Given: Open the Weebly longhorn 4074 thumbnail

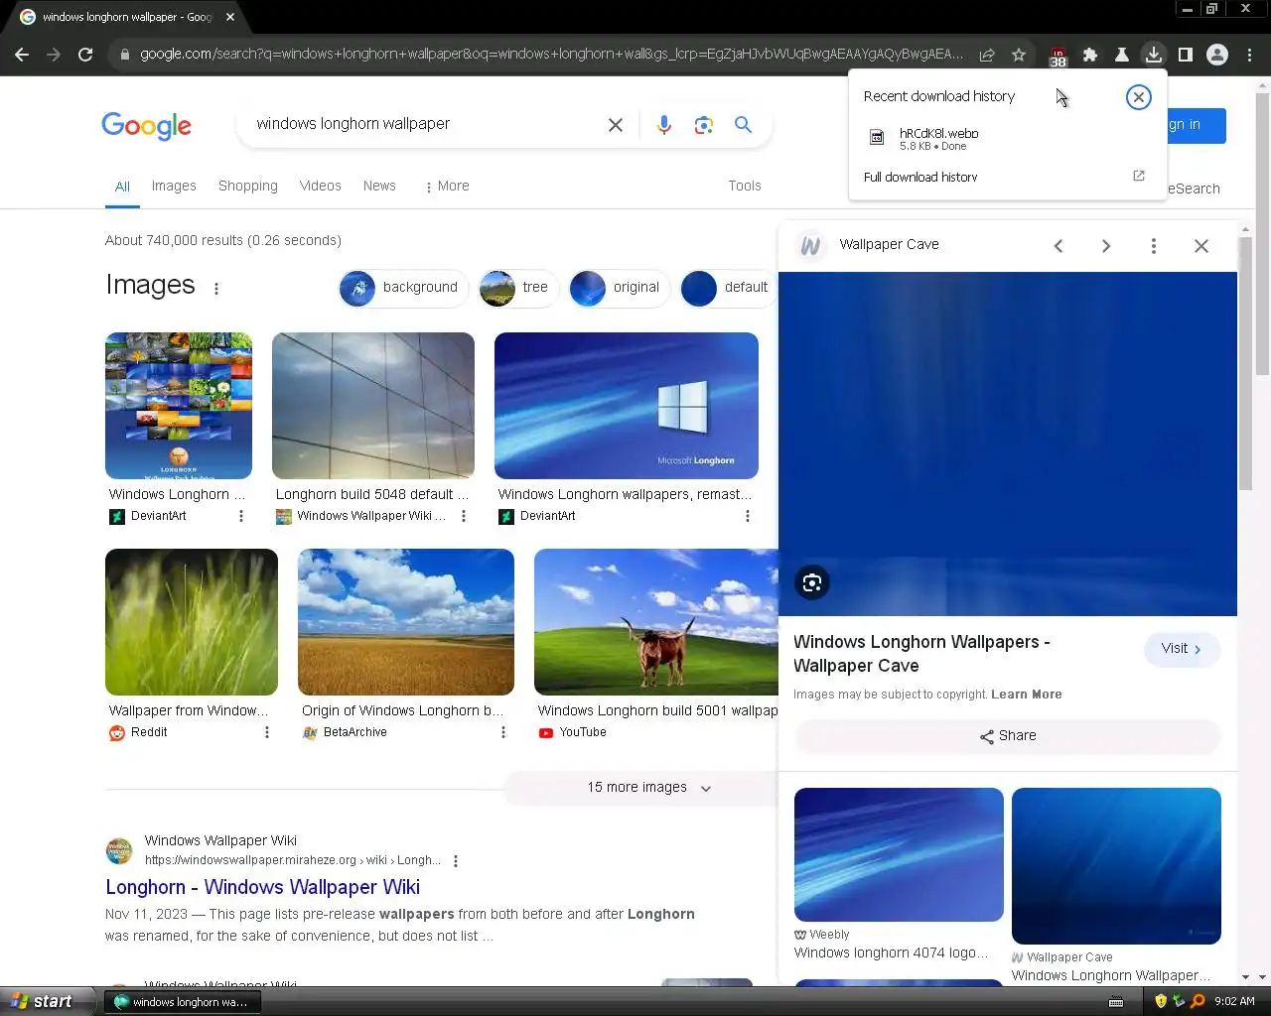Looking at the screenshot, I should (x=899, y=854).
